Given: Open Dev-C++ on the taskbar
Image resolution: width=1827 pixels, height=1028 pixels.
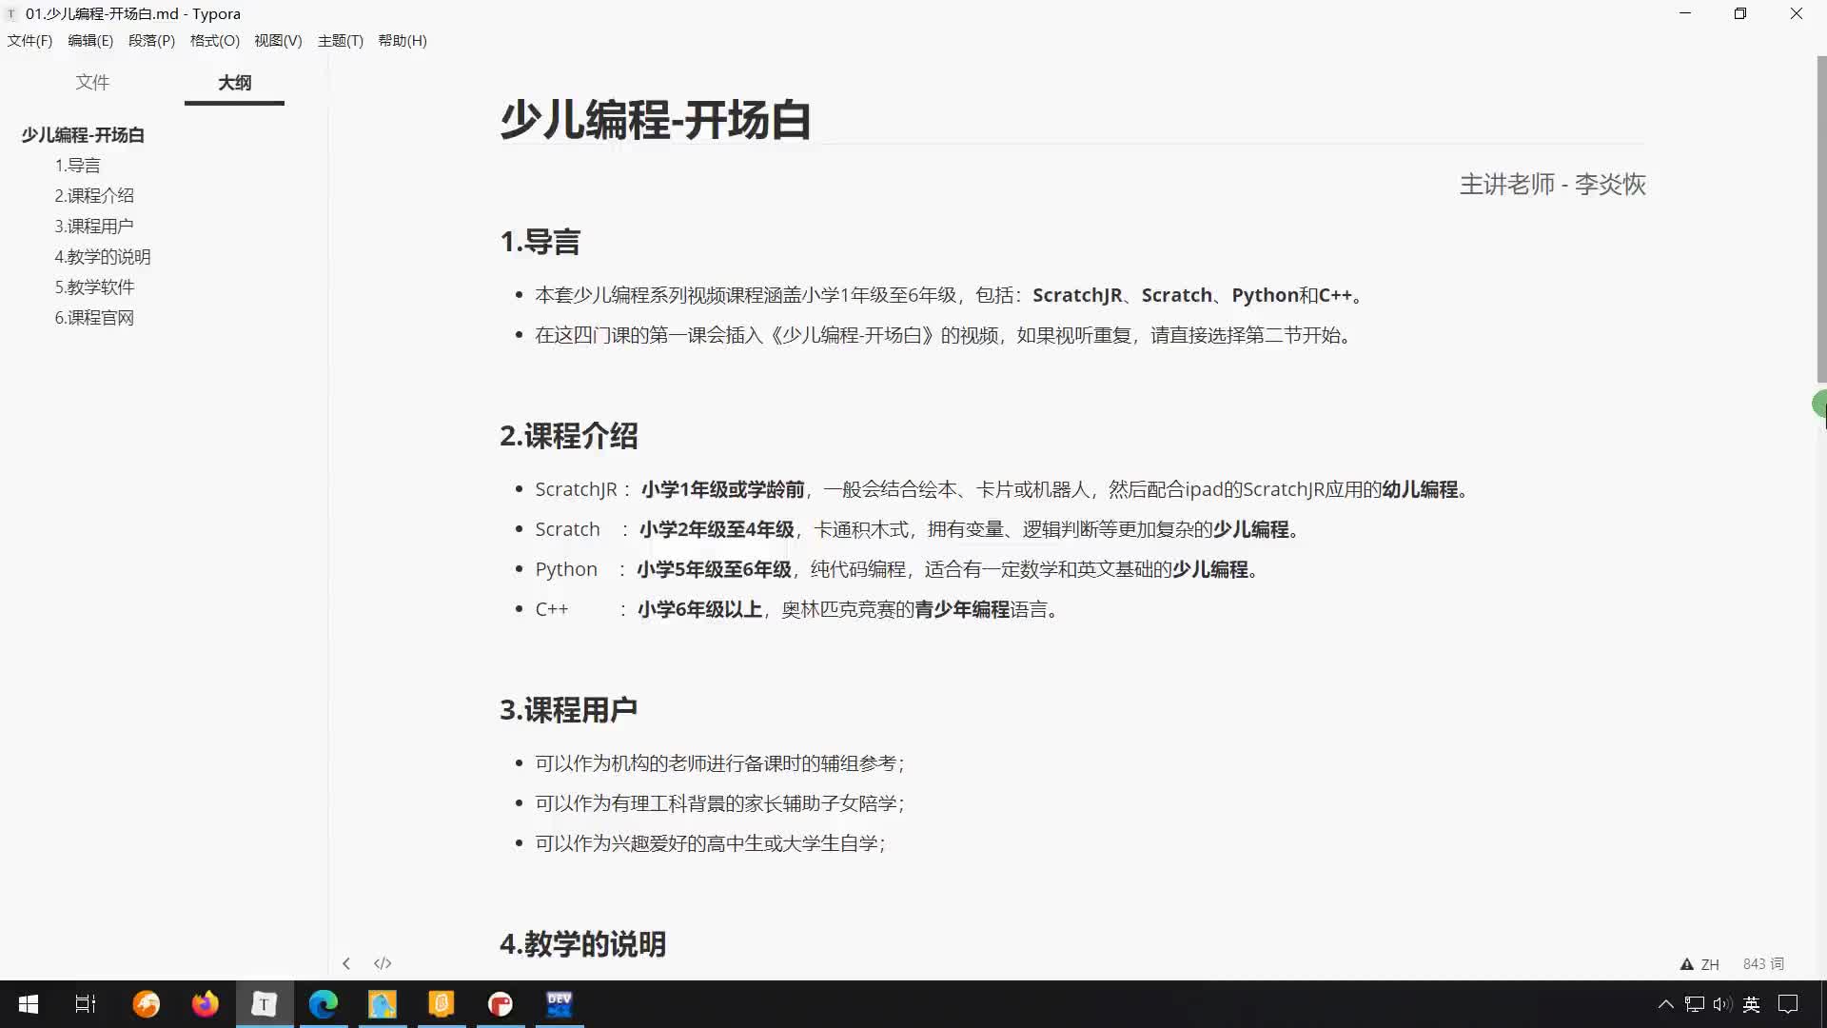Looking at the screenshot, I should 559,1004.
